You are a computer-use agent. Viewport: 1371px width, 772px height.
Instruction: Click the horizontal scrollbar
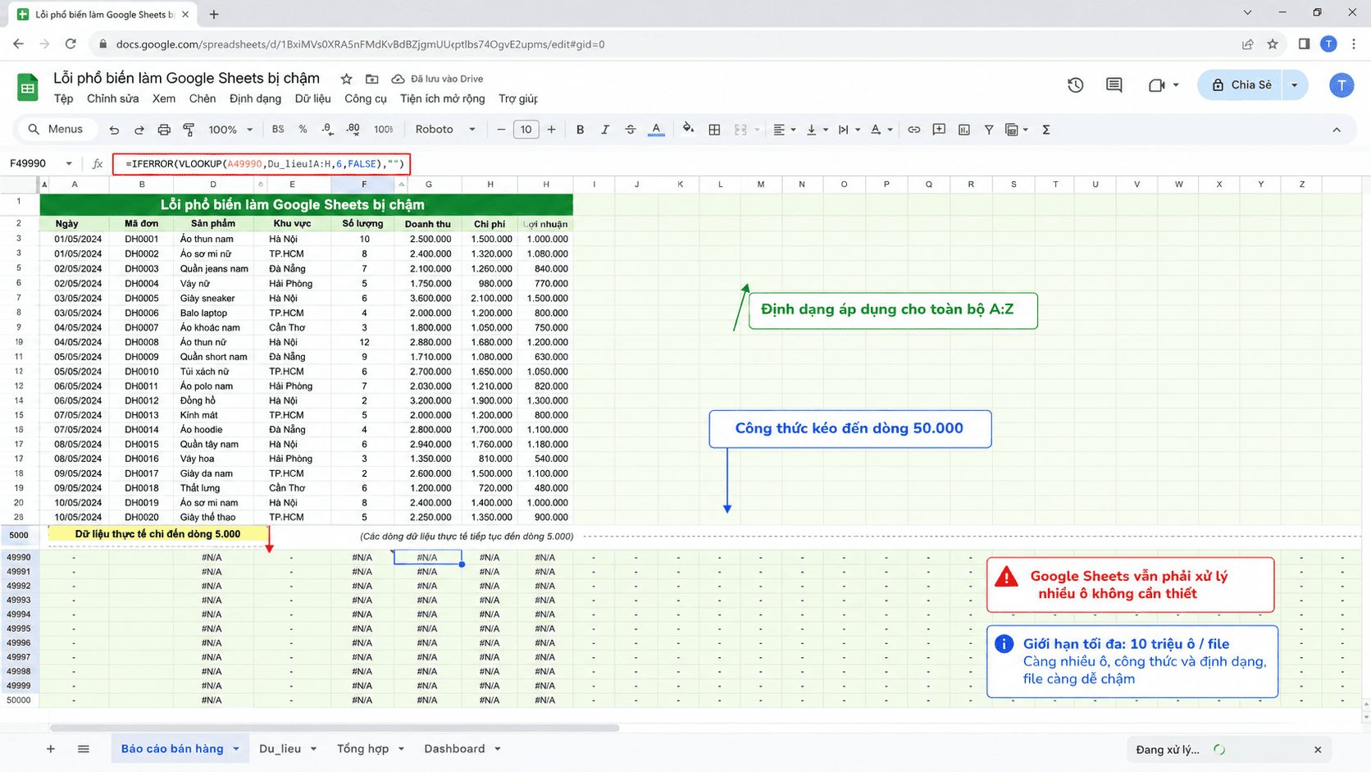point(335,728)
